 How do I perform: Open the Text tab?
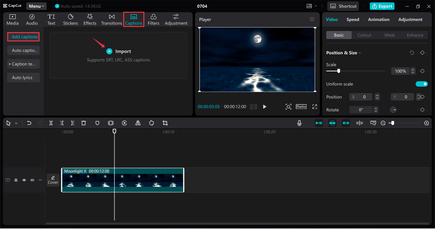click(x=51, y=20)
